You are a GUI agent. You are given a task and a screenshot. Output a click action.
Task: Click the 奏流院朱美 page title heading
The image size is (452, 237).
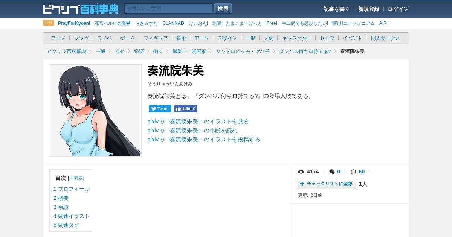pyautogui.click(x=176, y=71)
